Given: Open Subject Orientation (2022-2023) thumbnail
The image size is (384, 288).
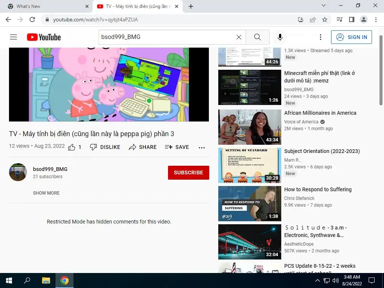Looking at the screenshot, I should click(249, 165).
